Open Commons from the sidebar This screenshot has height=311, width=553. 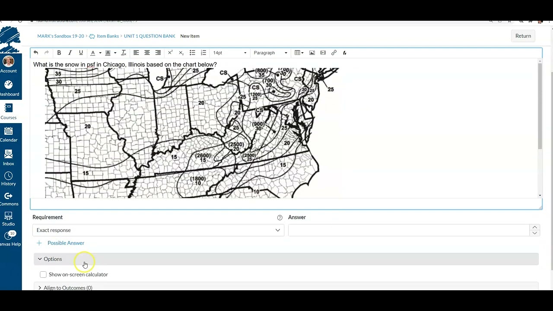tap(9, 199)
